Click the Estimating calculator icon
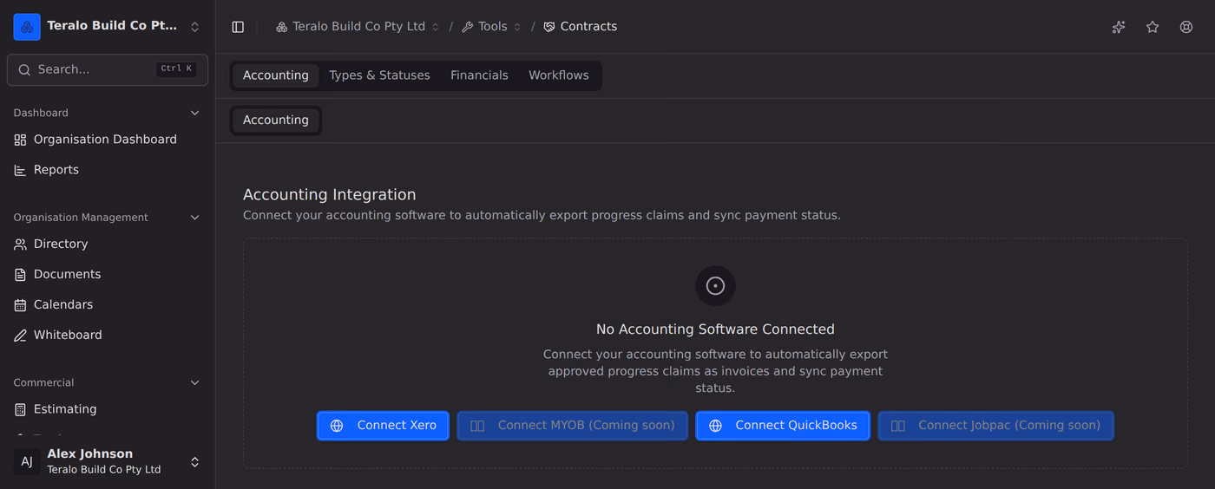This screenshot has width=1215, height=489. click(x=21, y=409)
